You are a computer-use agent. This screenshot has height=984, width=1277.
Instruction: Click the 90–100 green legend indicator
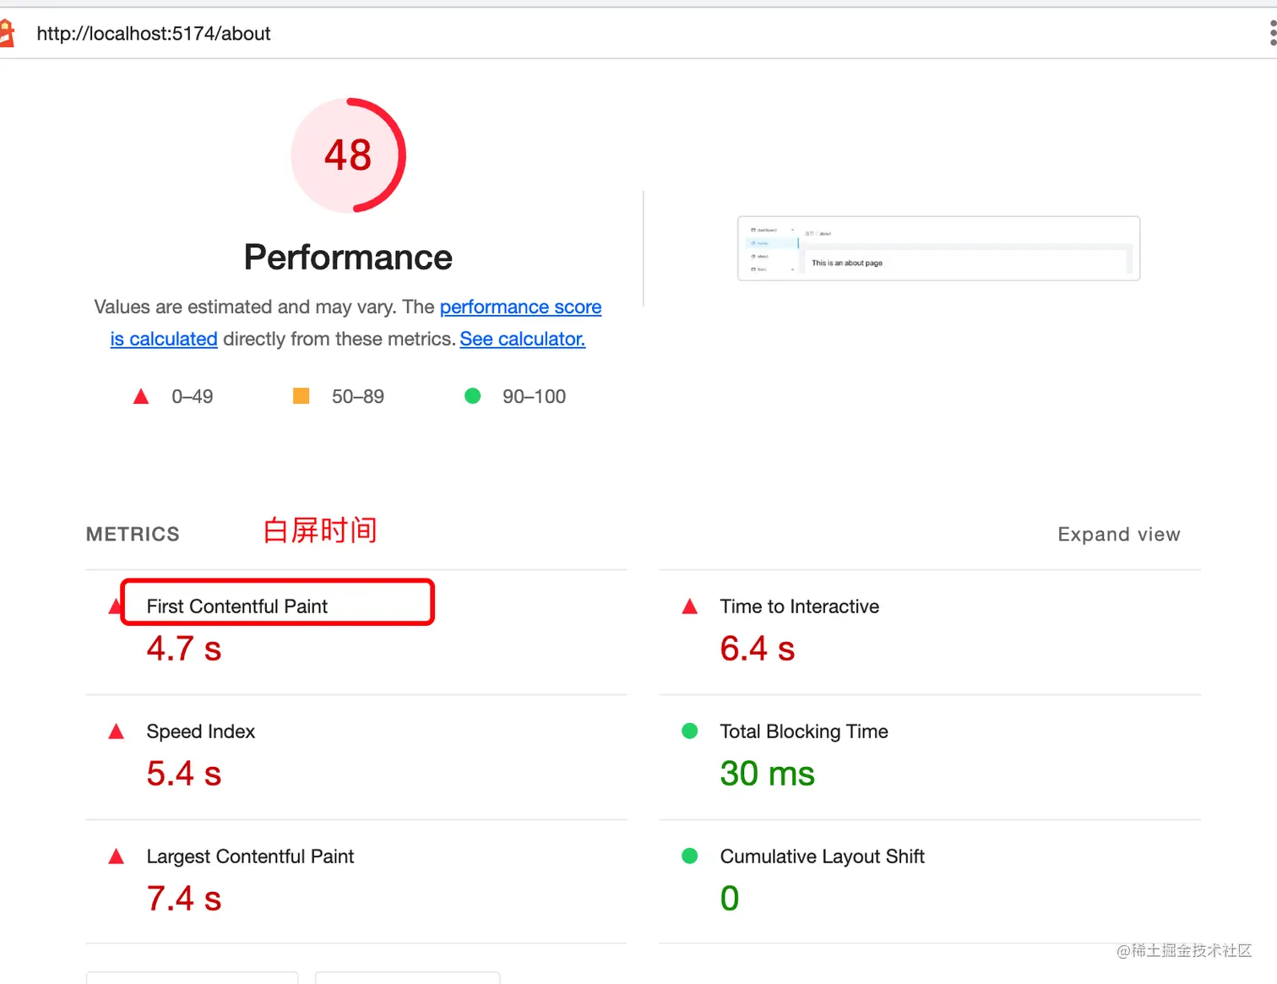pyautogui.click(x=472, y=395)
